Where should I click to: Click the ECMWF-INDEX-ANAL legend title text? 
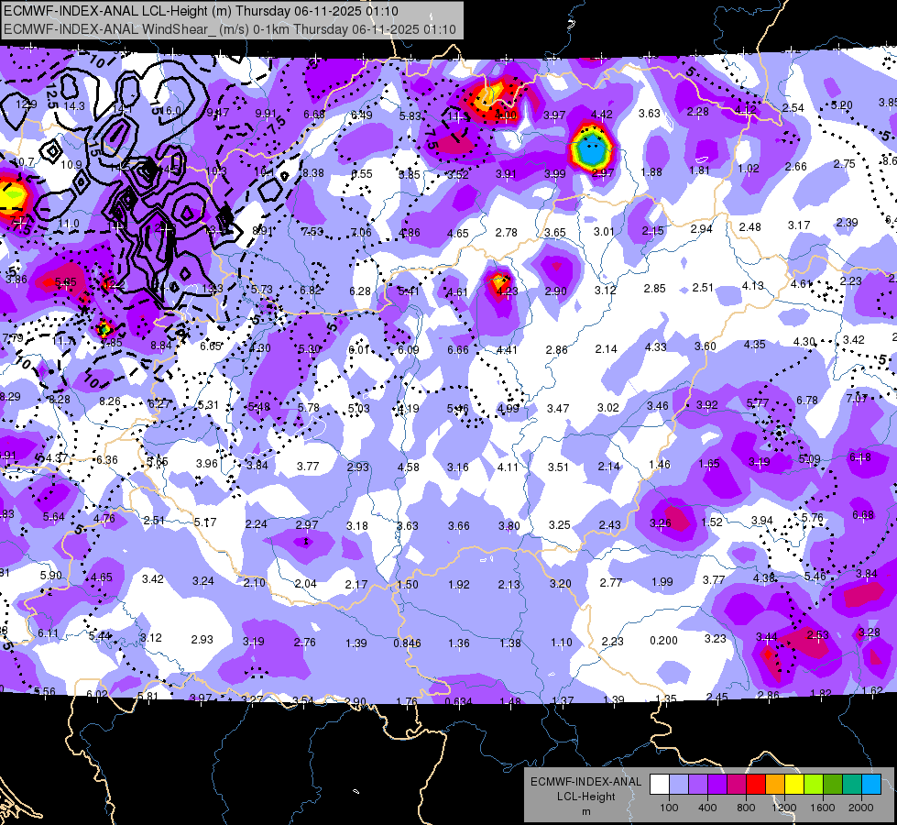585,782
